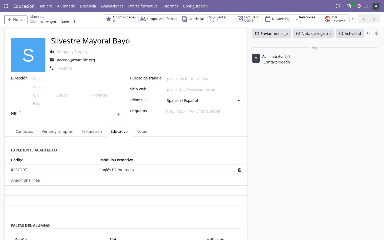Screen dimensions: 384x240
Task: Go back via Alumnos breadcrumb
Action: 37,17
